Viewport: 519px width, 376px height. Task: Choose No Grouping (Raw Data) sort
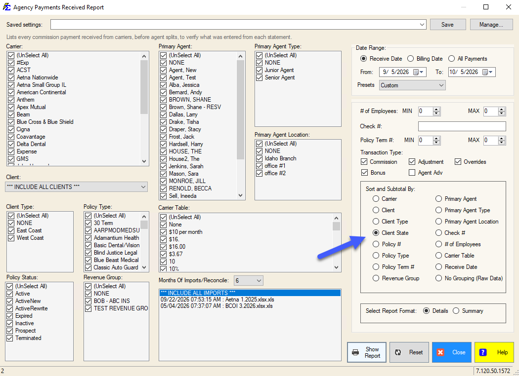[x=469, y=278]
